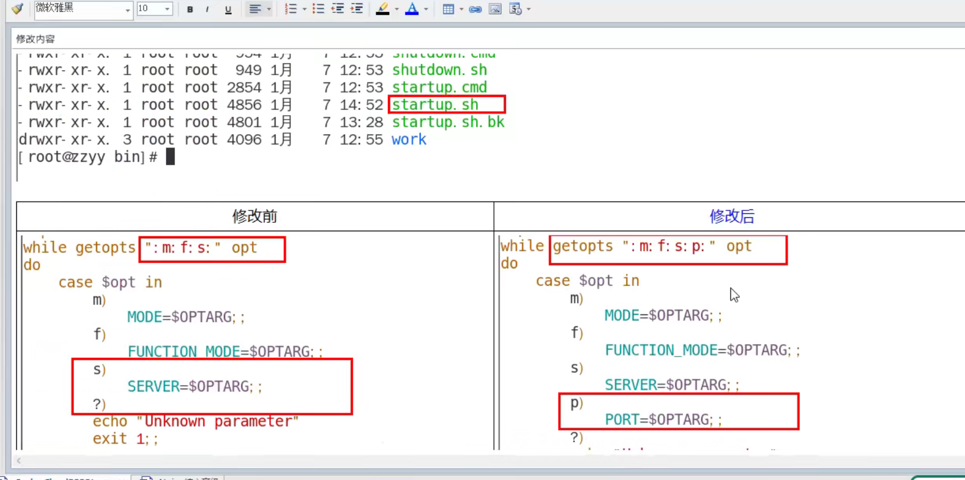Click "case $opt in" in the 修改后 column
965x480 pixels.
pyautogui.click(x=587, y=281)
